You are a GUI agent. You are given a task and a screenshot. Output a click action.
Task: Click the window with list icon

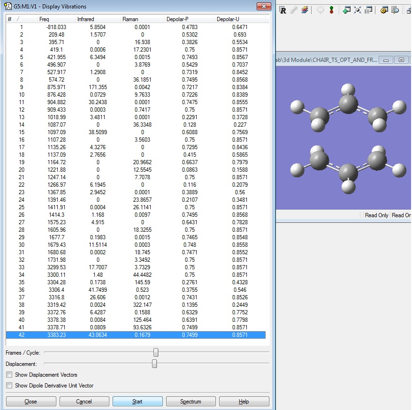point(369,10)
